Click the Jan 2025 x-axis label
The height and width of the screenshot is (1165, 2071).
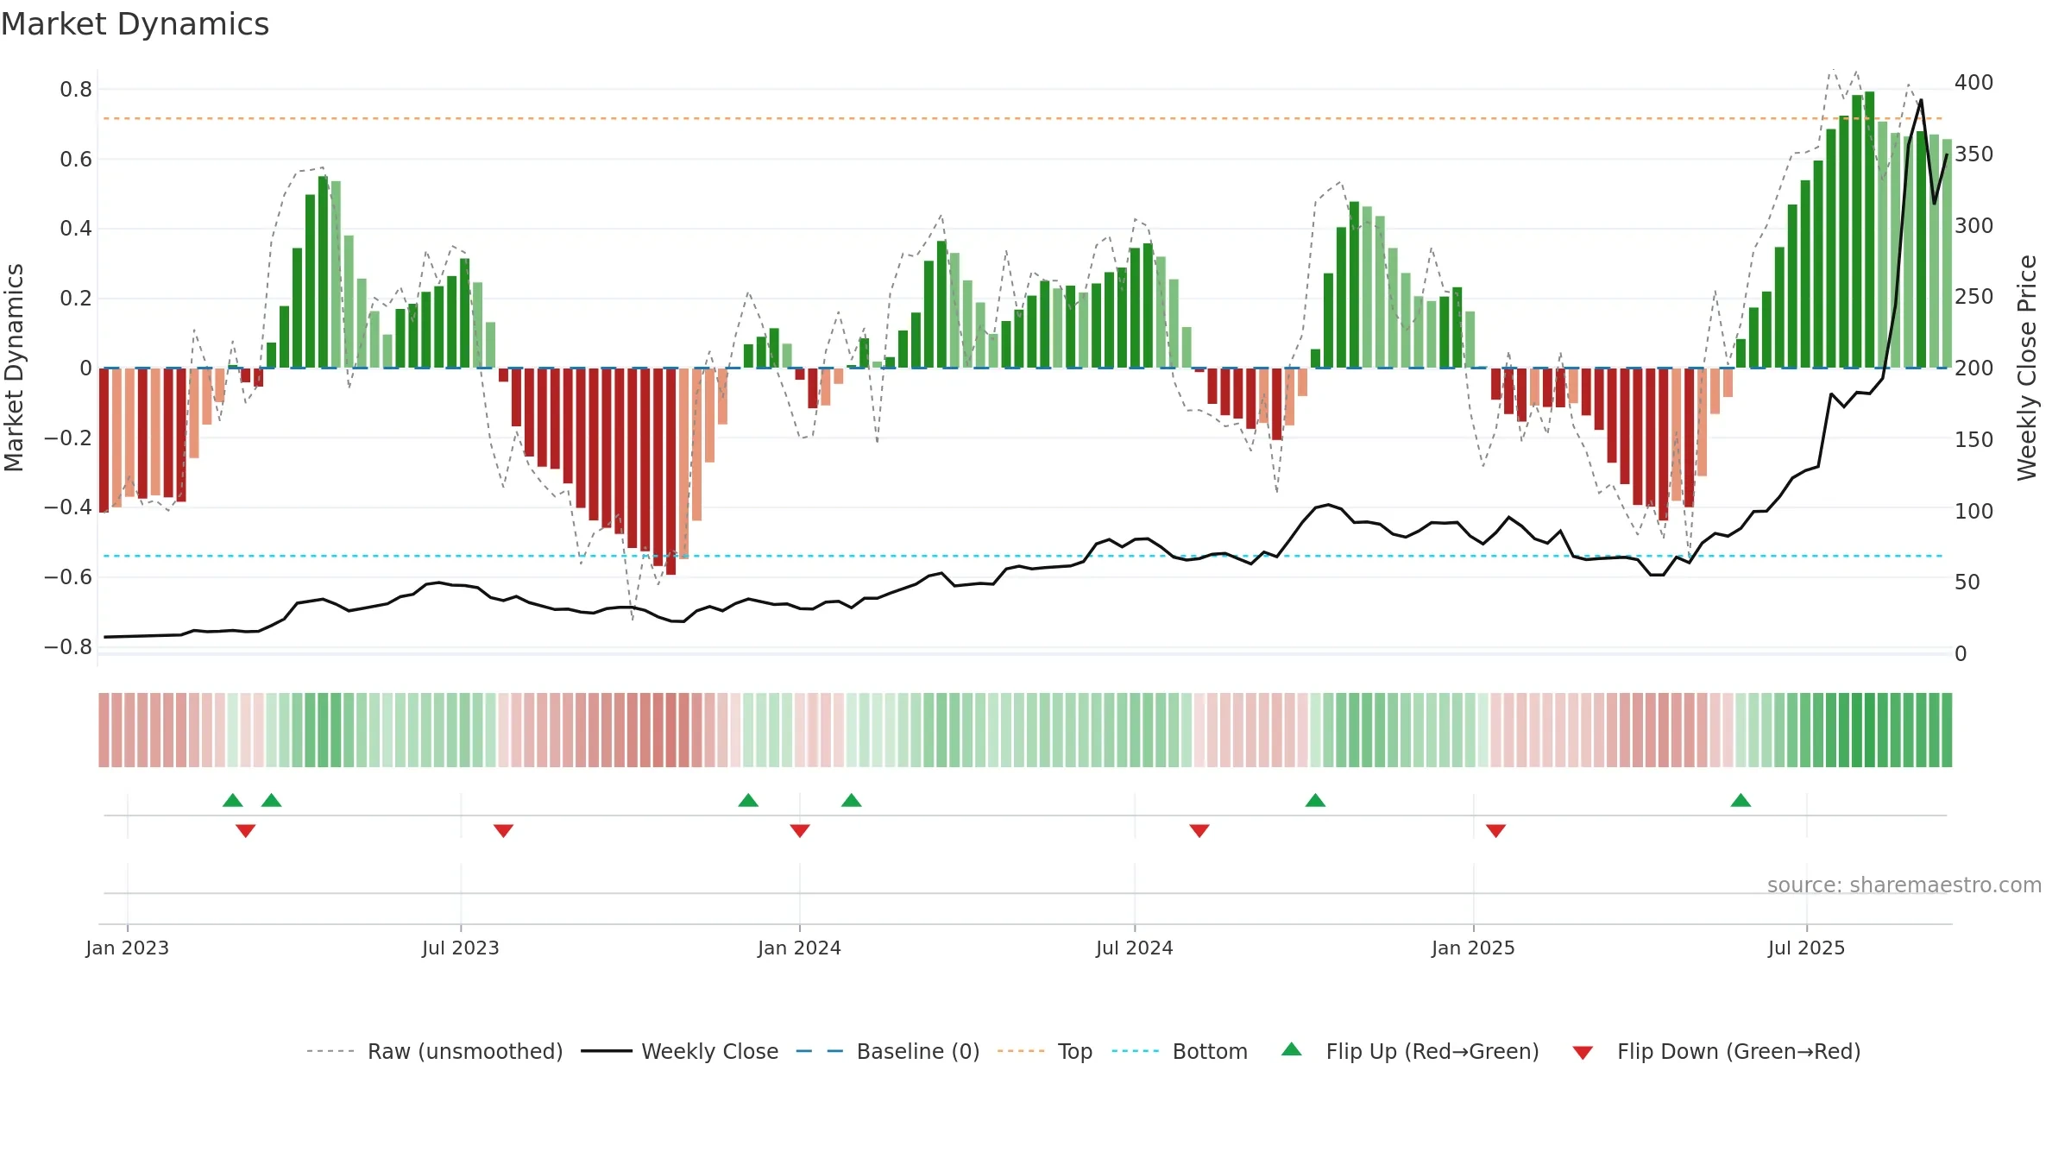tap(1474, 948)
